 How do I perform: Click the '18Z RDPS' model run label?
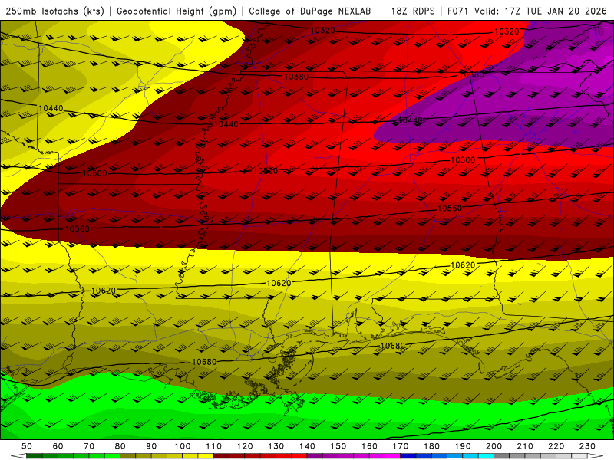(413, 11)
